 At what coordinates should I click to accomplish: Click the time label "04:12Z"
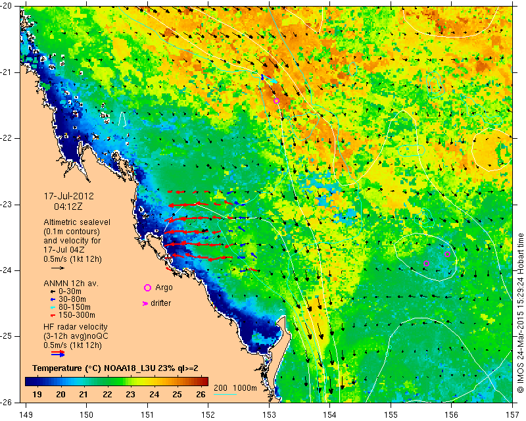tap(68, 207)
